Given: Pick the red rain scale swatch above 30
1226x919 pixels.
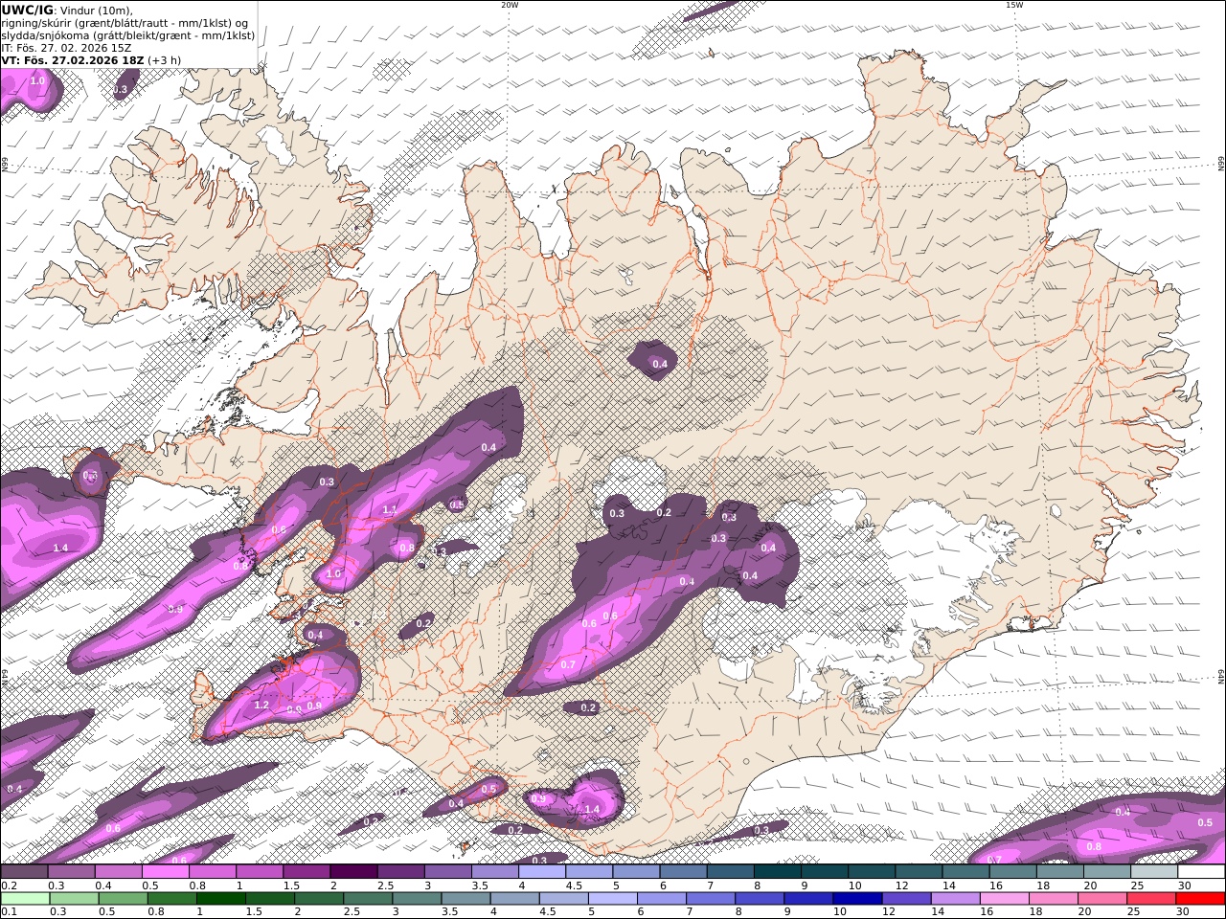Looking at the screenshot, I should [x=1201, y=899].
